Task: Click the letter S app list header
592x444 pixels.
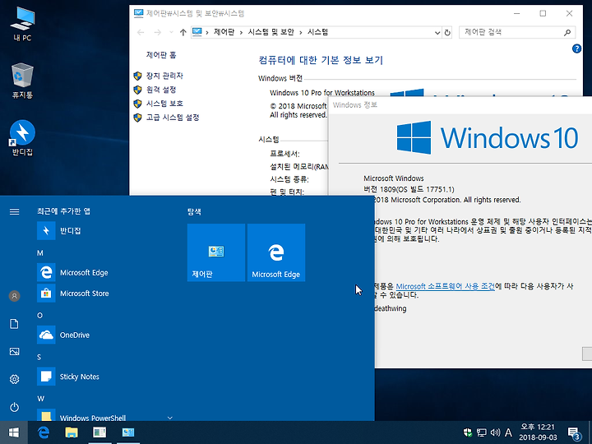Action: click(39, 357)
